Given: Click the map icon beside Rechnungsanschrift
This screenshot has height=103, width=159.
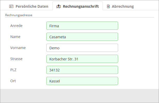Looking at the screenshot, I should (x=59, y=6).
